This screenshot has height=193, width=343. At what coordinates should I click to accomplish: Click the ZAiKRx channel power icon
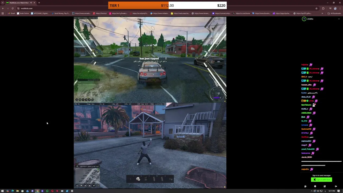pyautogui.click(x=304, y=19)
